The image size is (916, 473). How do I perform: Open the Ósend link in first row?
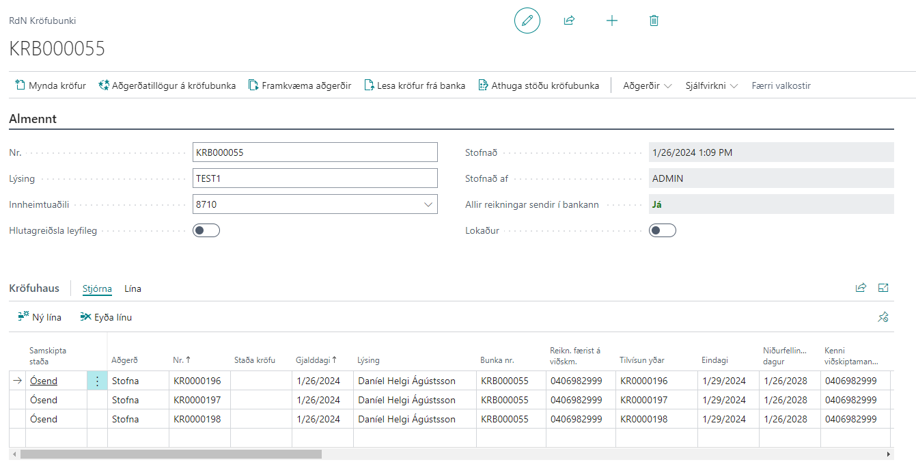click(44, 381)
